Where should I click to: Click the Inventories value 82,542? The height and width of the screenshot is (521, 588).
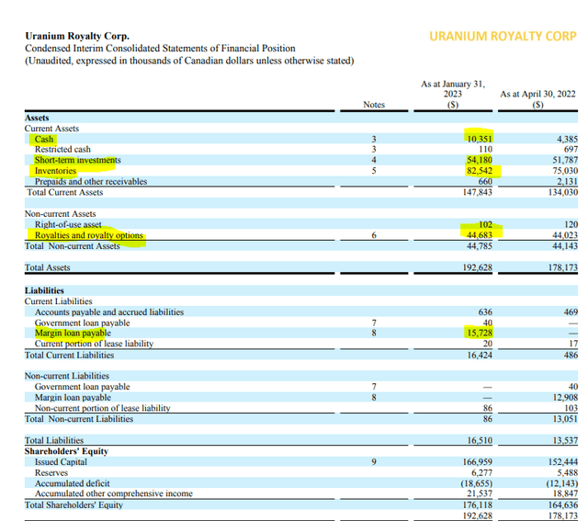[x=480, y=171]
